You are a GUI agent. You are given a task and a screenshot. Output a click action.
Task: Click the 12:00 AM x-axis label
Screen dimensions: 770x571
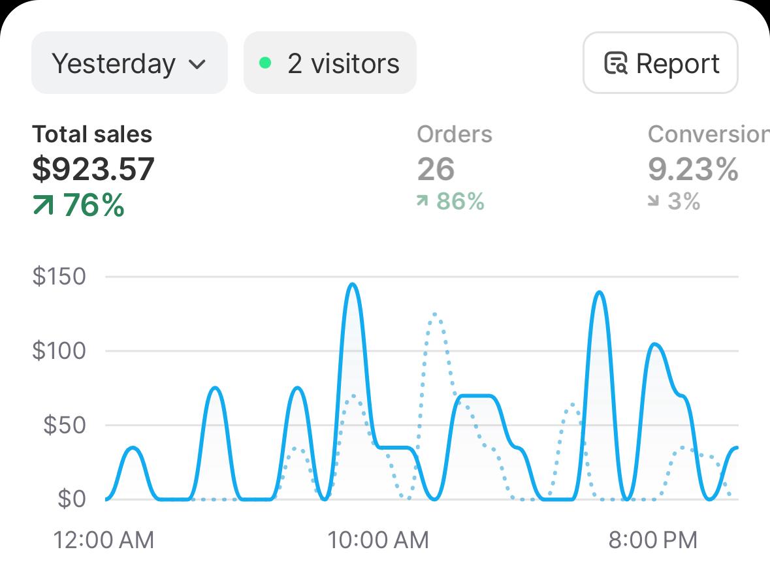[x=104, y=540]
